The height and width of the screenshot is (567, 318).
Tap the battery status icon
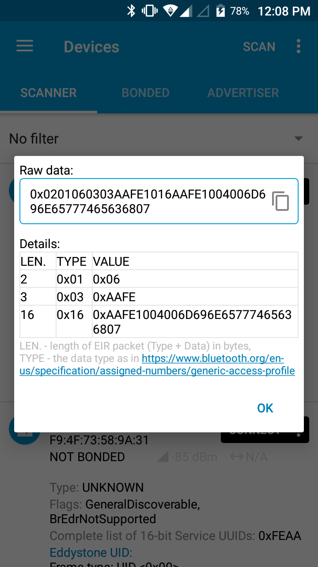[x=220, y=11]
